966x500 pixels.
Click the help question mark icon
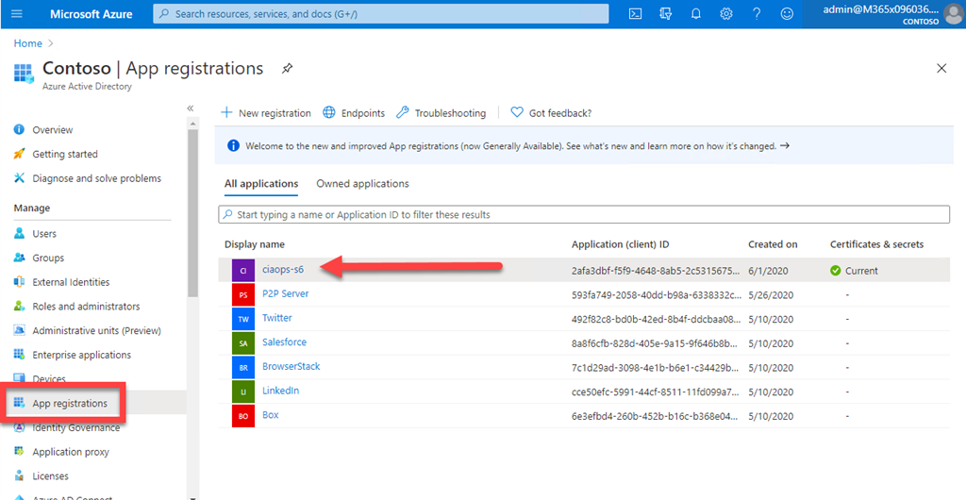point(757,14)
